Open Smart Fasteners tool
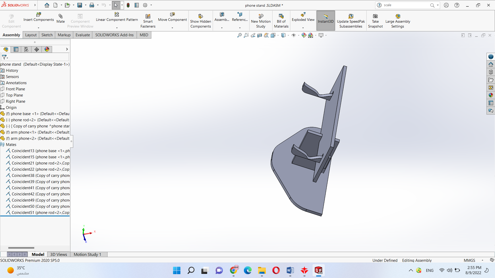This screenshot has height=278, width=495. [148, 16]
